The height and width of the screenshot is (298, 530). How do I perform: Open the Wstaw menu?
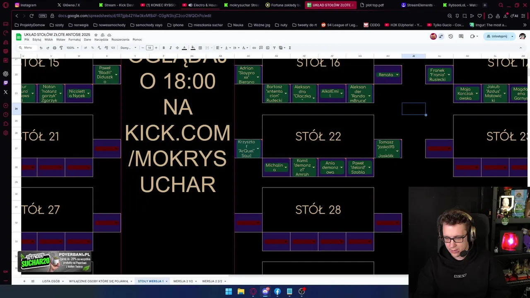tap(60, 40)
